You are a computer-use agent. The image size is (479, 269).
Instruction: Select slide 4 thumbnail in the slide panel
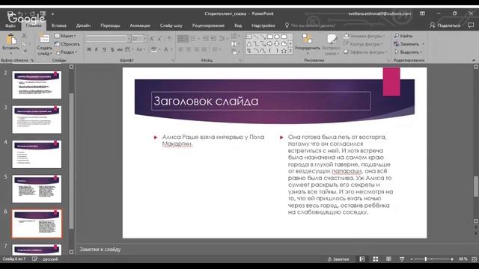click(37, 155)
